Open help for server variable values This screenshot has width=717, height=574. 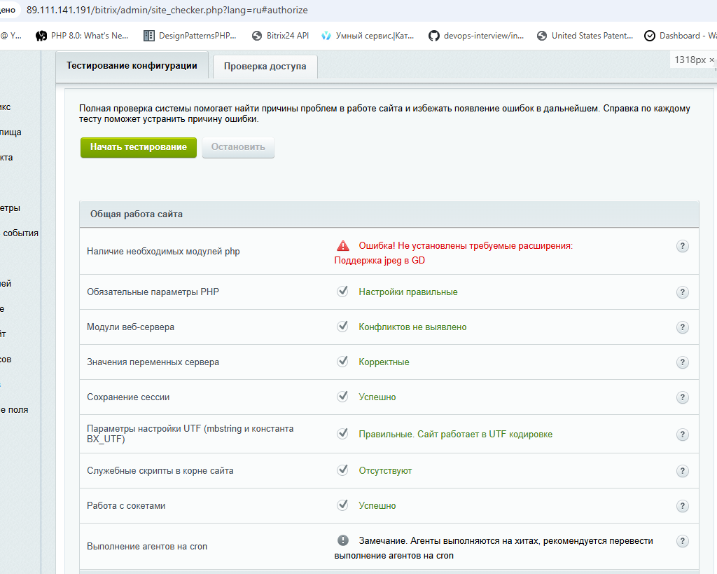(682, 362)
